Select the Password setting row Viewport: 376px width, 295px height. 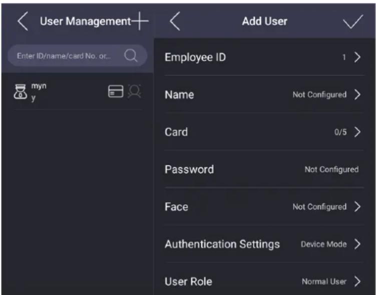pos(264,169)
